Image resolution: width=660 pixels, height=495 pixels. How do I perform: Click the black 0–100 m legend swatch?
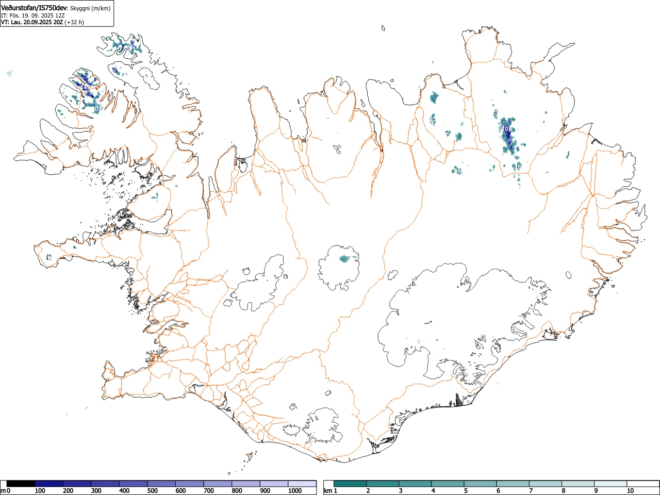[x=21, y=484]
